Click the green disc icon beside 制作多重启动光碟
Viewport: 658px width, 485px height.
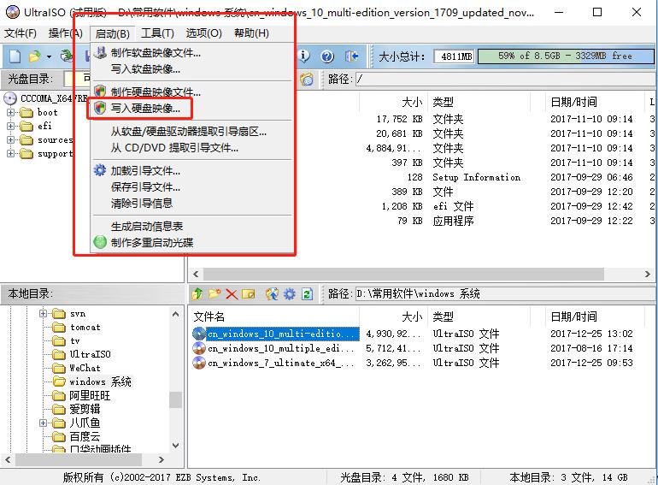100,242
